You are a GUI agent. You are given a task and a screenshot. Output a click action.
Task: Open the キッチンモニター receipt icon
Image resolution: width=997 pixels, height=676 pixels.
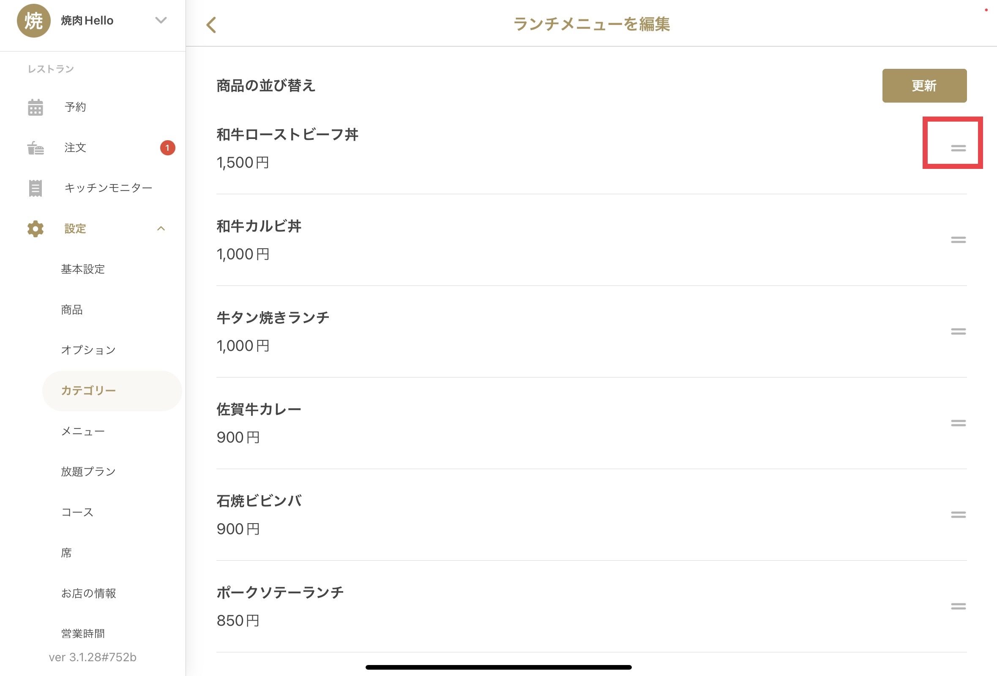35,188
